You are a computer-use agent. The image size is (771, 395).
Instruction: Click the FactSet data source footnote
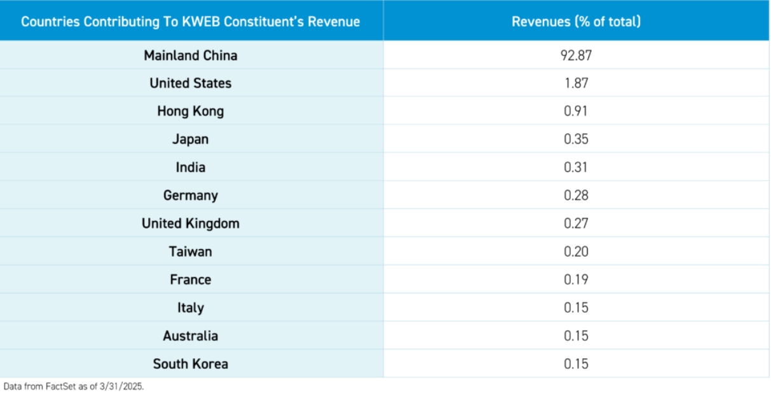74,386
